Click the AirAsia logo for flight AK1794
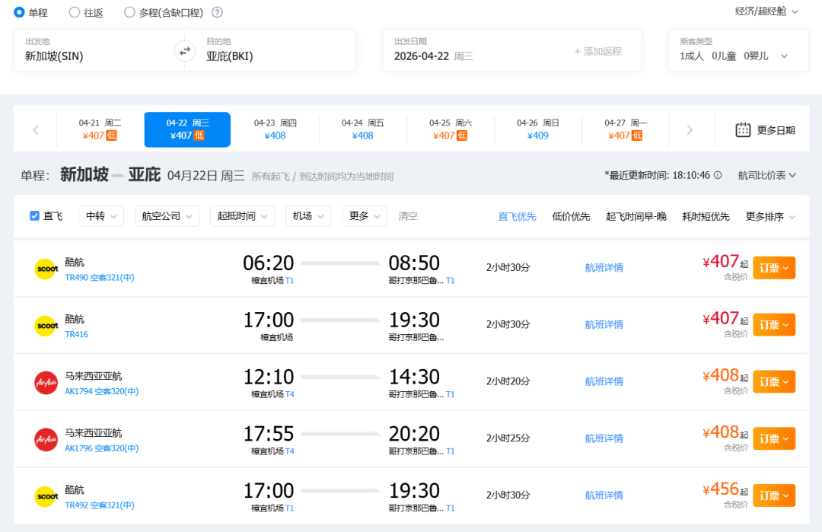 coord(46,382)
